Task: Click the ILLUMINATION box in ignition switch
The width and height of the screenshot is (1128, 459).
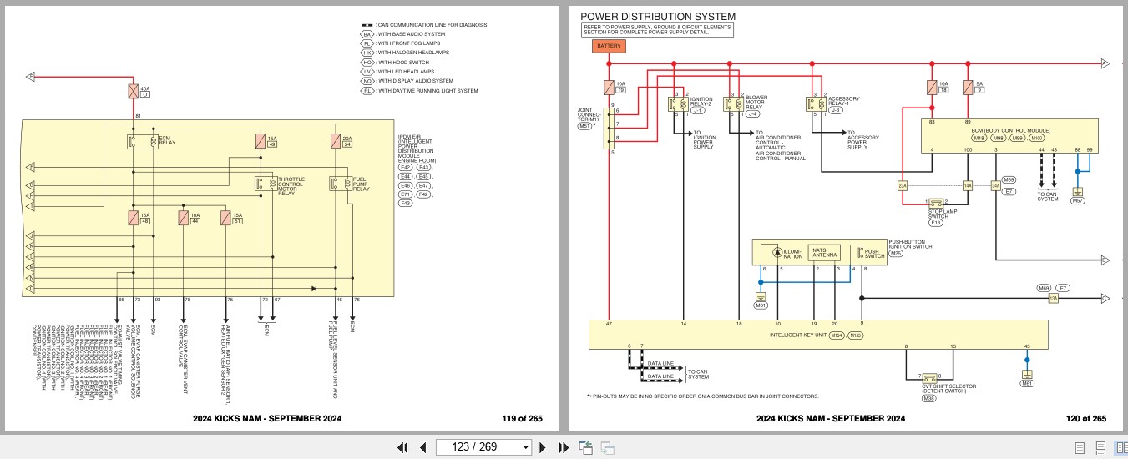Action: [787, 253]
